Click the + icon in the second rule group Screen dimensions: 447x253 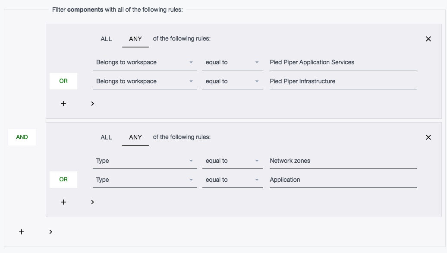coord(63,202)
